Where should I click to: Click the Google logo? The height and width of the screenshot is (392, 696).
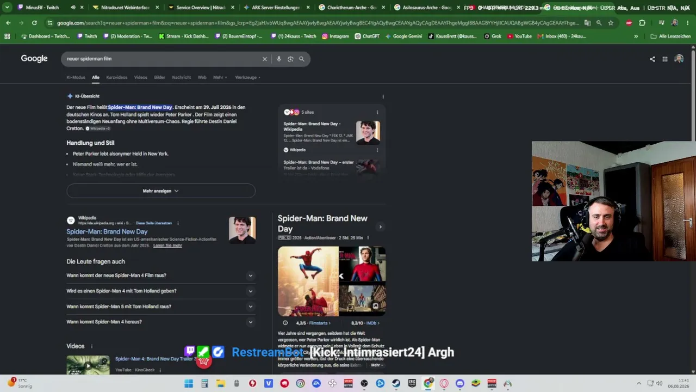point(34,59)
